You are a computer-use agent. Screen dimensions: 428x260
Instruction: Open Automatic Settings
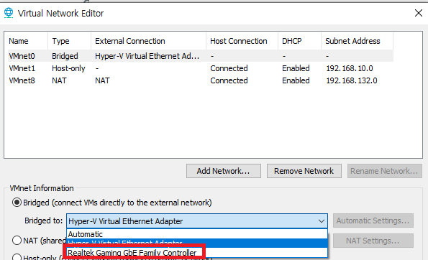[373, 220]
